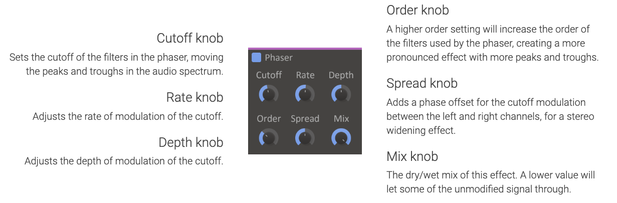Click the Mix label above its knob
The width and height of the screenshot is (617, 203).
pyautogui.click(x=341, y=119)
